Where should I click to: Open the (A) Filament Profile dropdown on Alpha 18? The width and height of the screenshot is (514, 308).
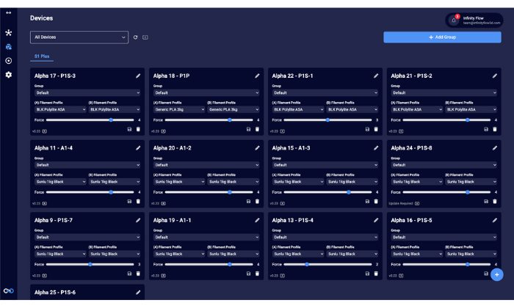click(179, 110)
